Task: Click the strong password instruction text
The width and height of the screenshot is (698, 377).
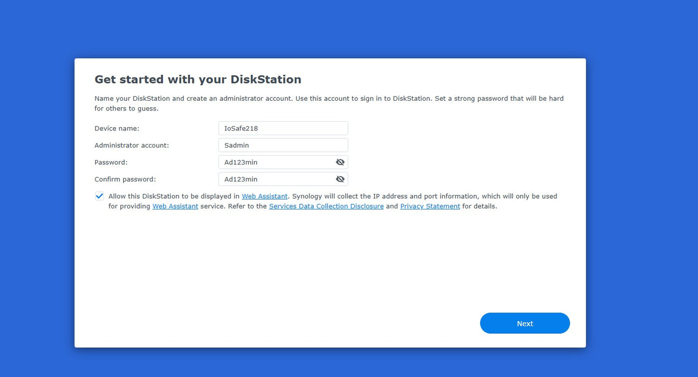Action: coord(329,99)
